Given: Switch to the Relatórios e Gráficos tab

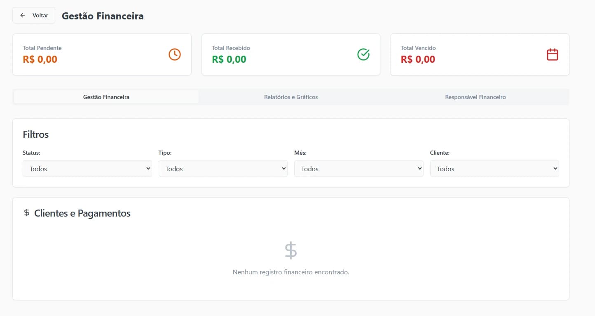Looking at the screenshot, I should [x=290, y=97].
